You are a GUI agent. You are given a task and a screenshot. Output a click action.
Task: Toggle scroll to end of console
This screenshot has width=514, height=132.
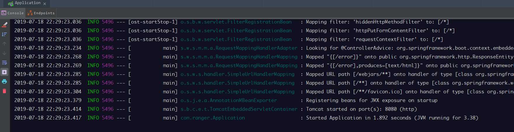click(x=4, y=72)
